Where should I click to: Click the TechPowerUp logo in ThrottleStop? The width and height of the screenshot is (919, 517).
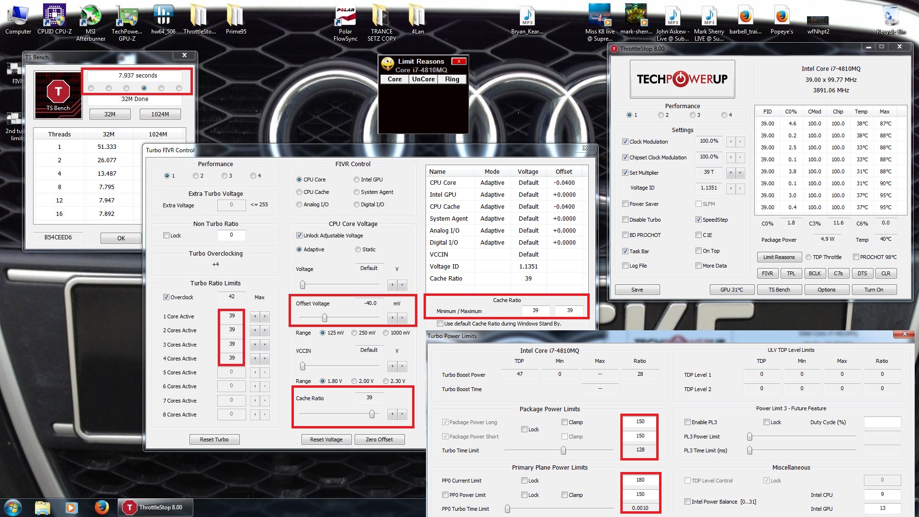pyautogui.click(x=682, y=79)
